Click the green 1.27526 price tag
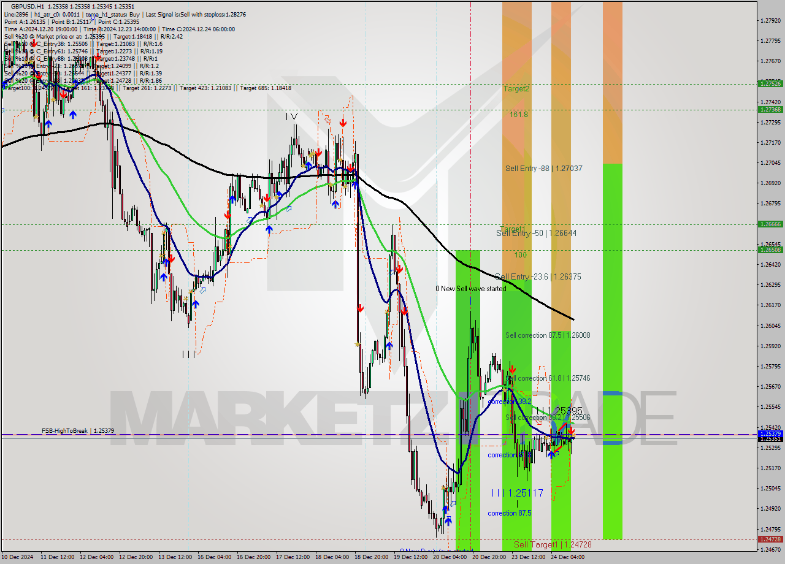 click(770, 83)
